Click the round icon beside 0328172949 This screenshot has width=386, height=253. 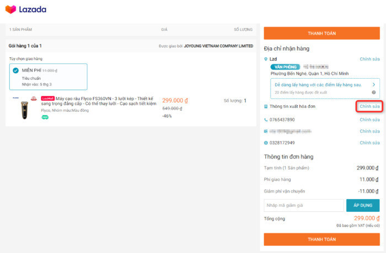(266, 143)
